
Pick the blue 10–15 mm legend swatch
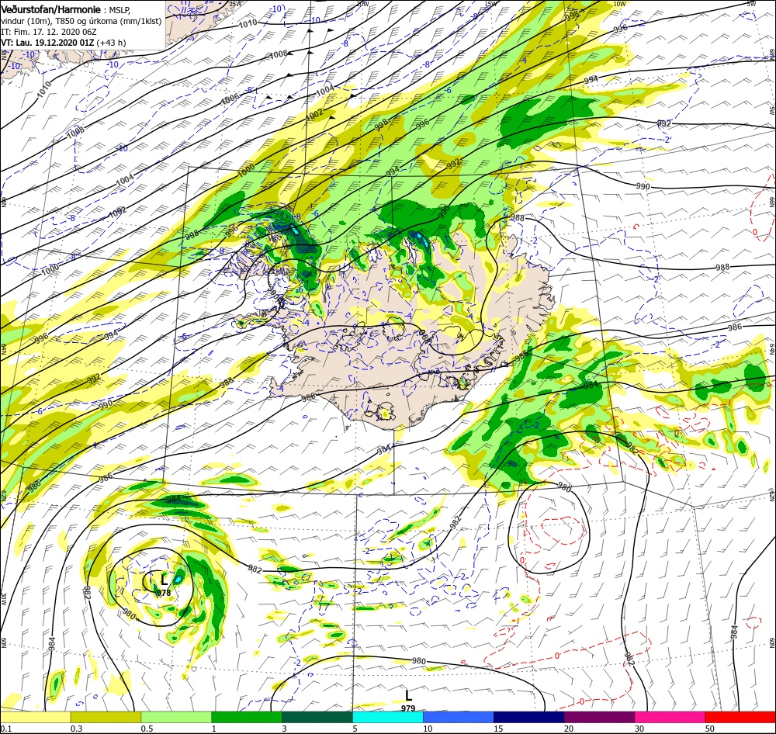459,717
